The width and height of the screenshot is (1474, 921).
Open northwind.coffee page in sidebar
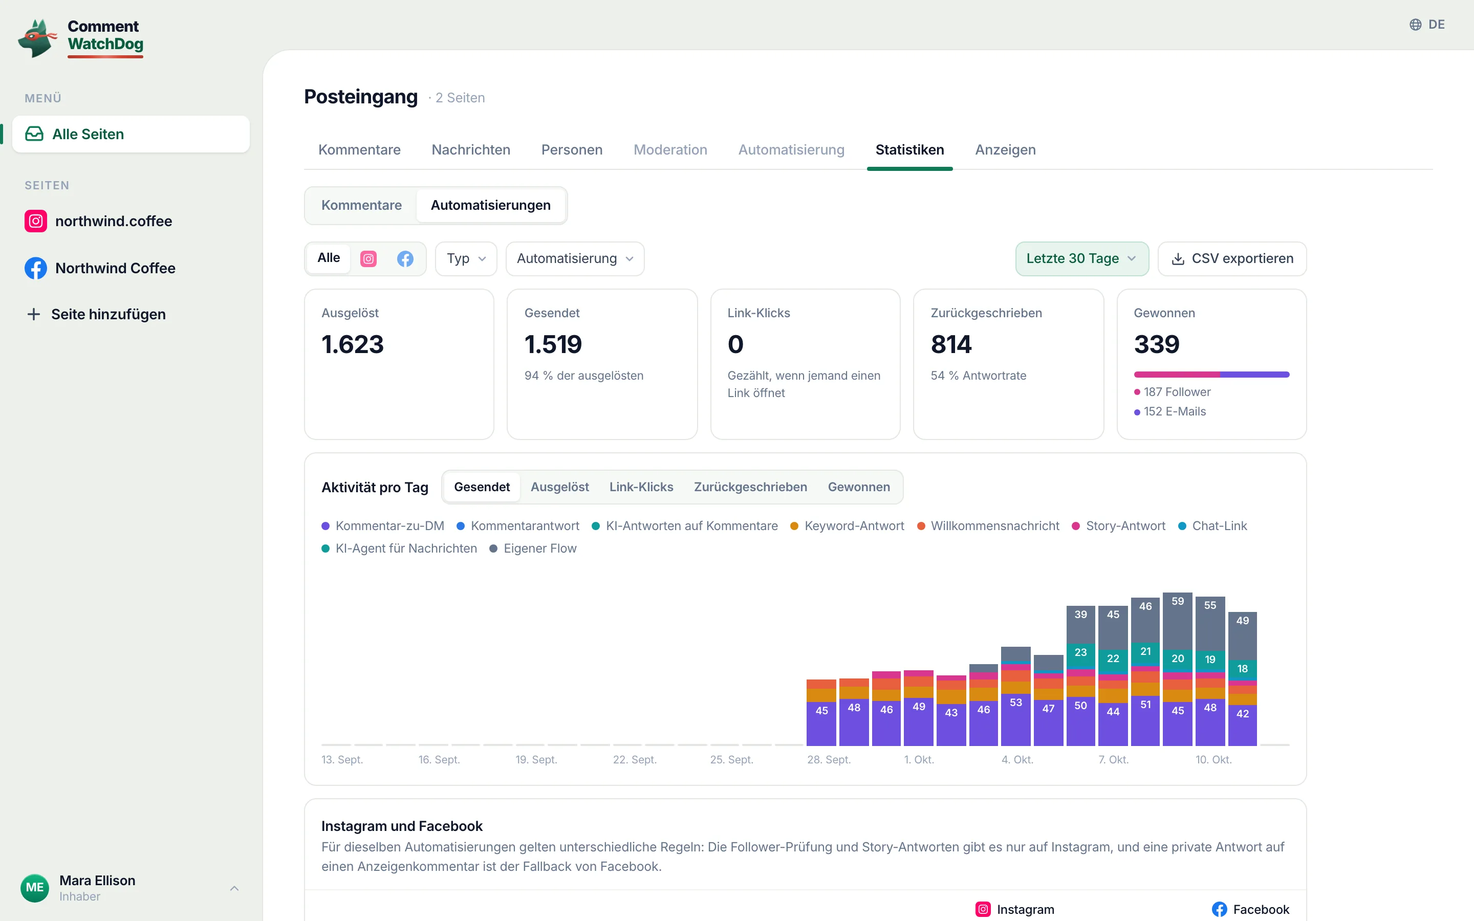(131, 221)
